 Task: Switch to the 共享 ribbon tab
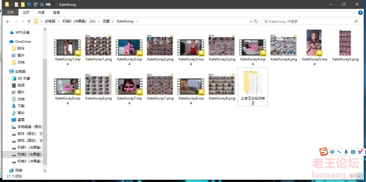41,12
